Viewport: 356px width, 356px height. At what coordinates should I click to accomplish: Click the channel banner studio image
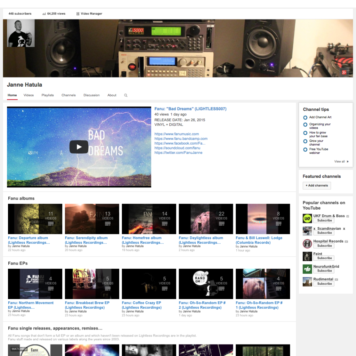[178, 48]
